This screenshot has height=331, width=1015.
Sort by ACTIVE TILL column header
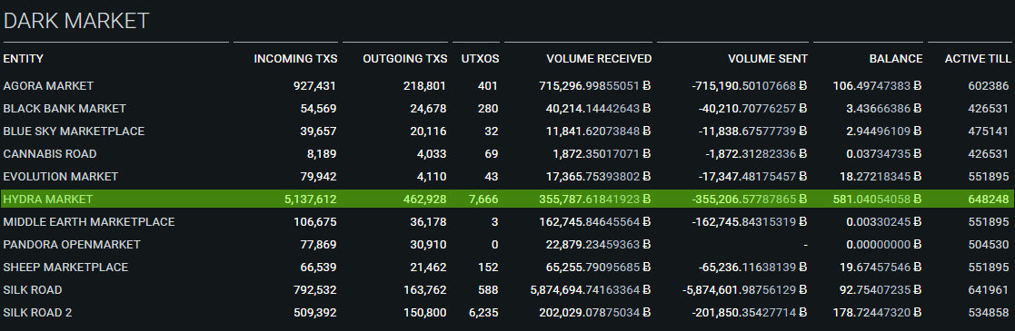tap(978, 59)
